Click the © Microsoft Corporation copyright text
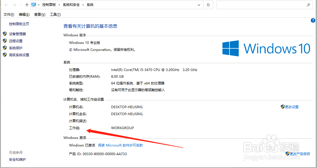This screenshot has height=168, width=317. (102, 49)
